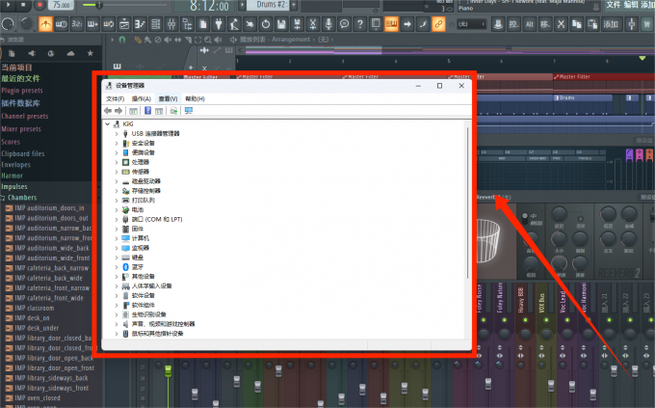Screen dimensions: 655x408
Task: Click the Bluetooth device icon (蓝牙)
Action: click(x=125, y=267)
